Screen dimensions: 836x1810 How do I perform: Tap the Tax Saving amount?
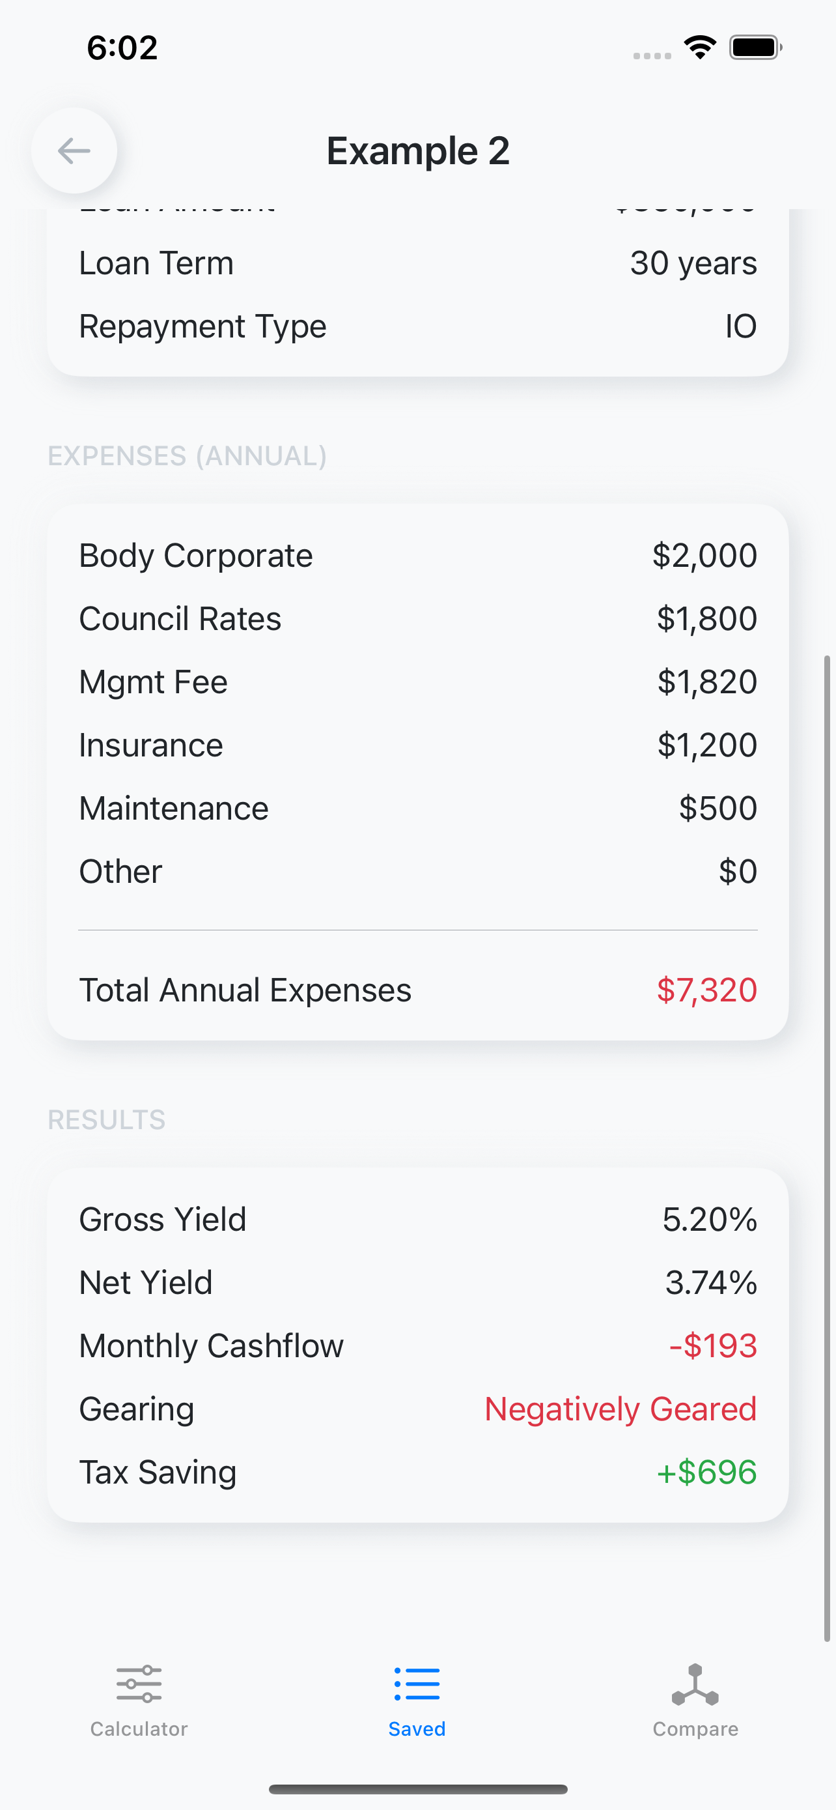coord(706,1472)
